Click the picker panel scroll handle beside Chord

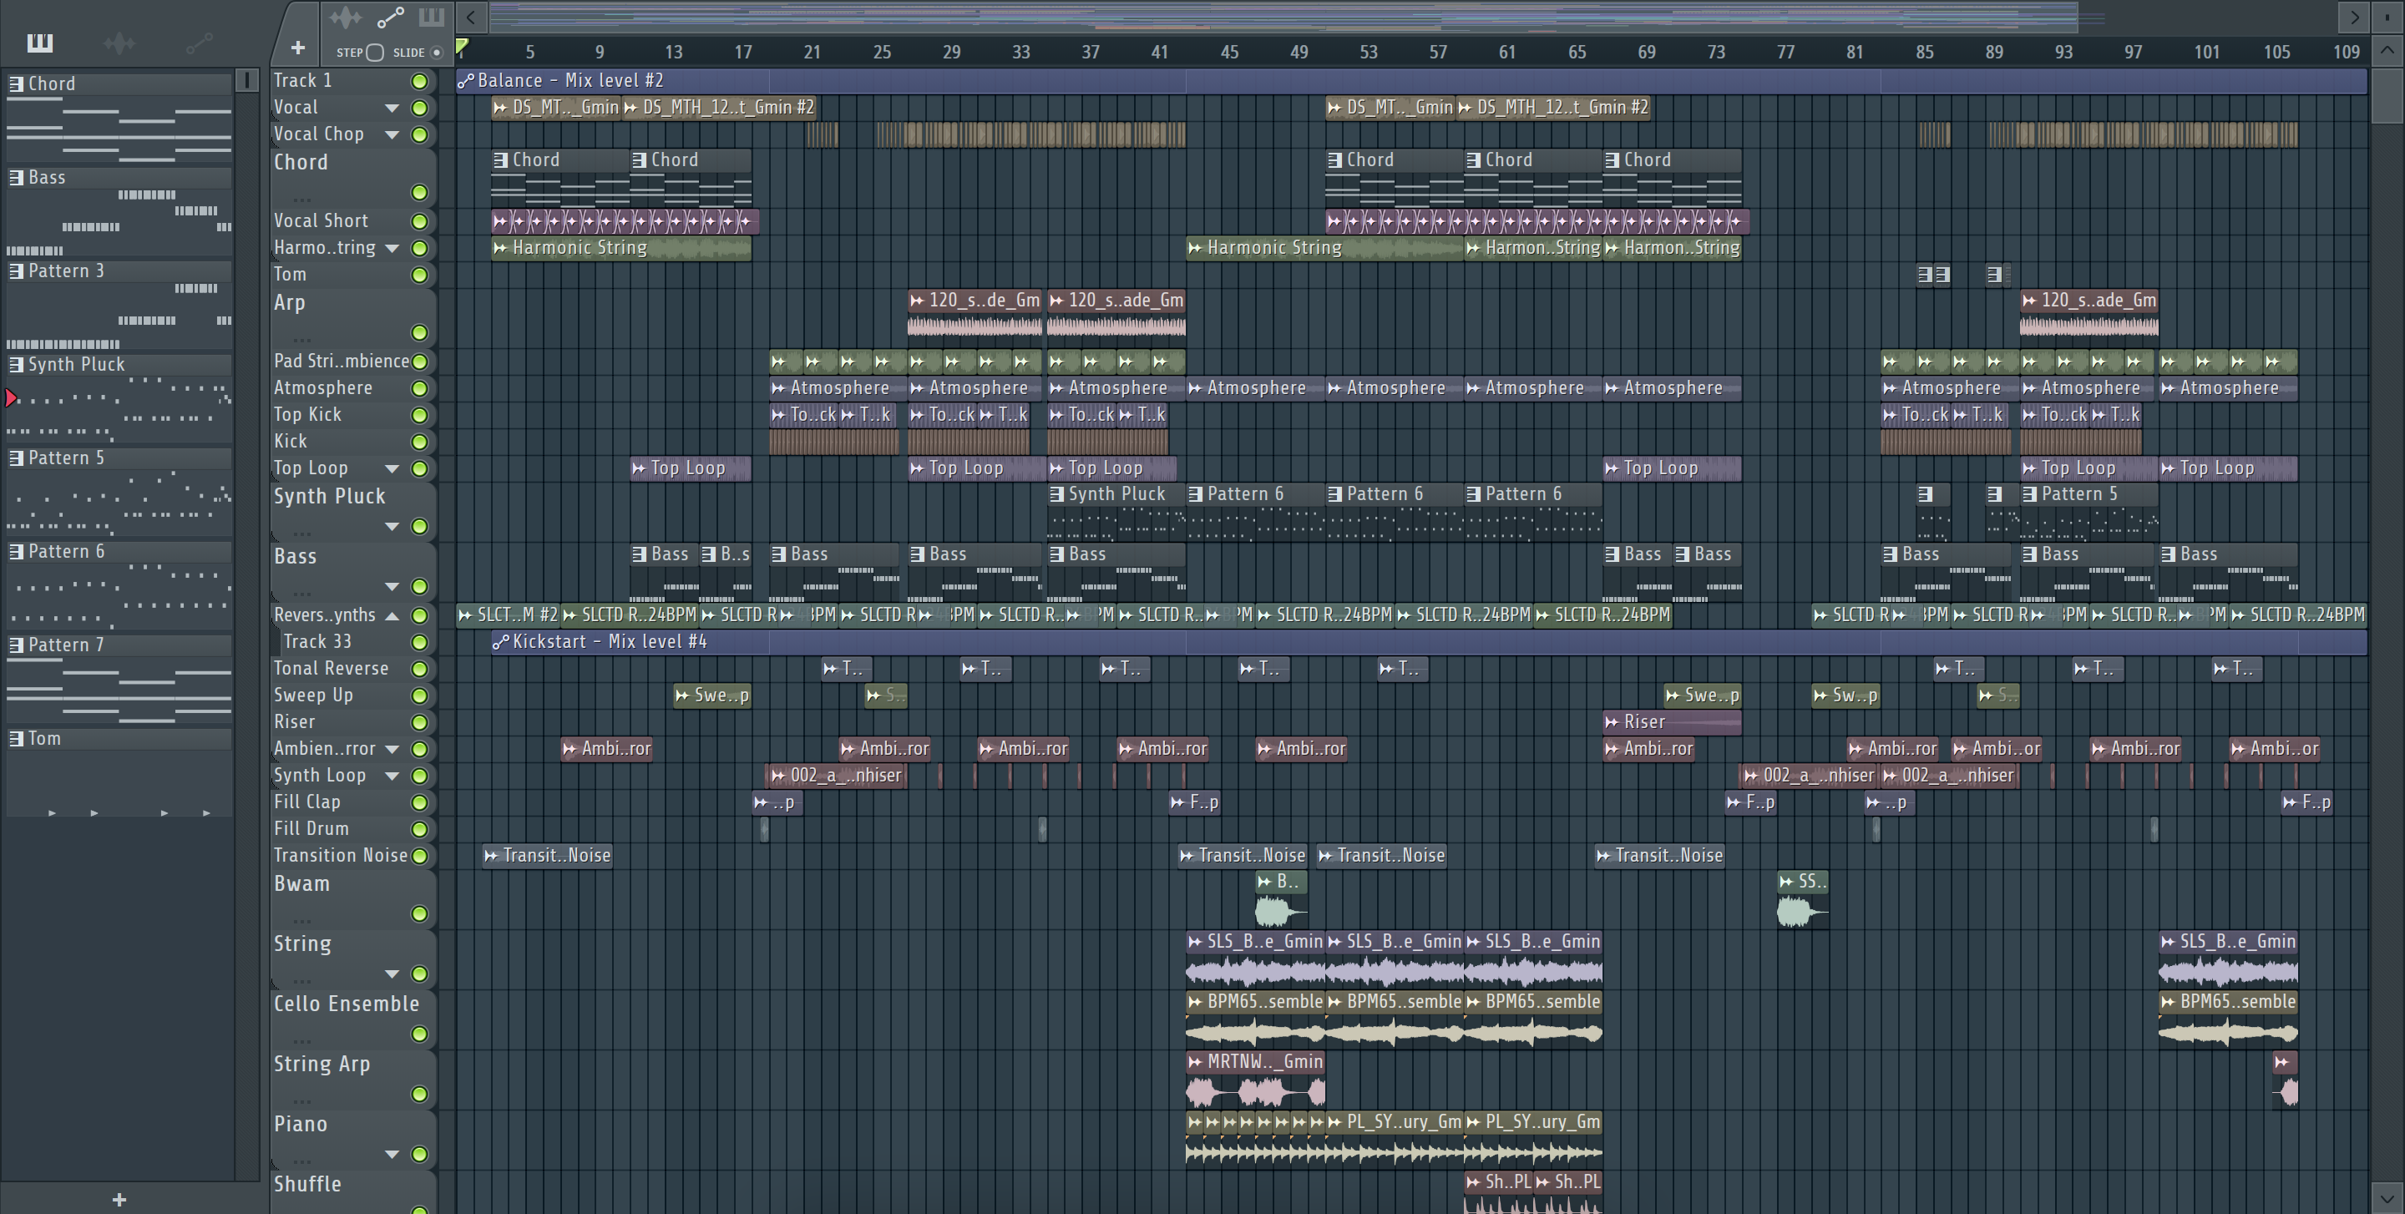(x=246, y=80)
